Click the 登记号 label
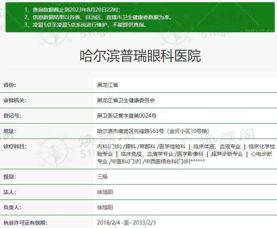Screen dimensions: 277x228 12,116
